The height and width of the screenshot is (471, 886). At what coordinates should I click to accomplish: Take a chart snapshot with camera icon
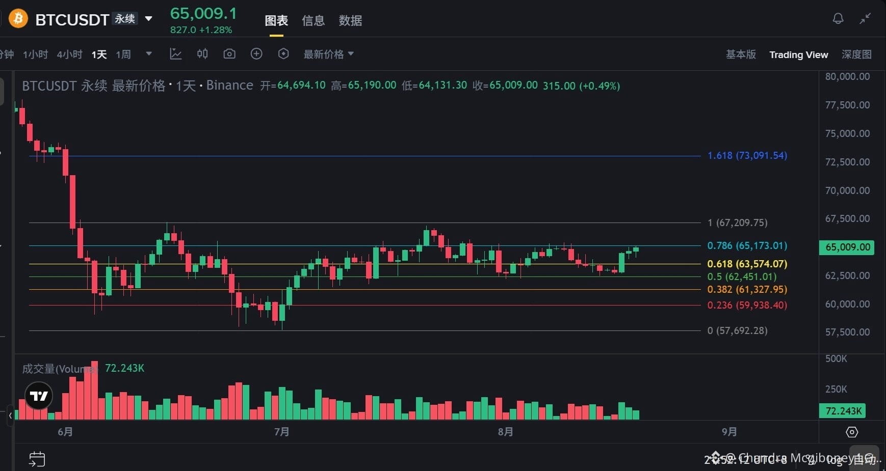[x=229, y=53]
